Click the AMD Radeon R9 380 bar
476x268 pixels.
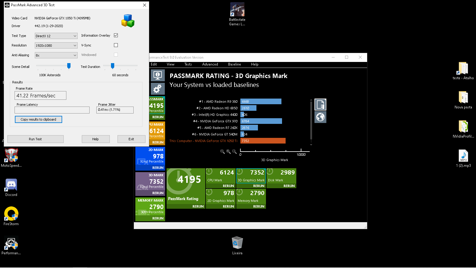(x=261, y=102)
